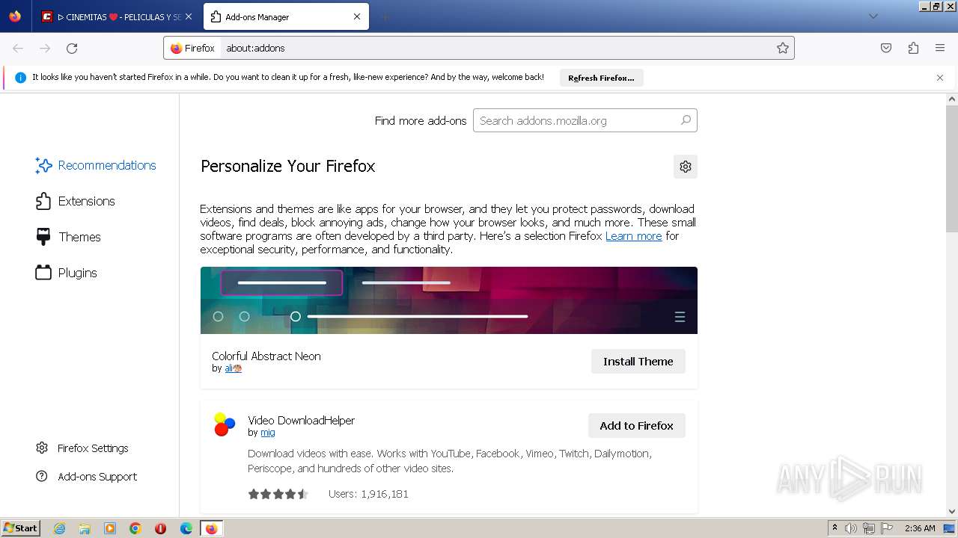
Task: Open Add-ons Support link
Action: pos(87,477)
